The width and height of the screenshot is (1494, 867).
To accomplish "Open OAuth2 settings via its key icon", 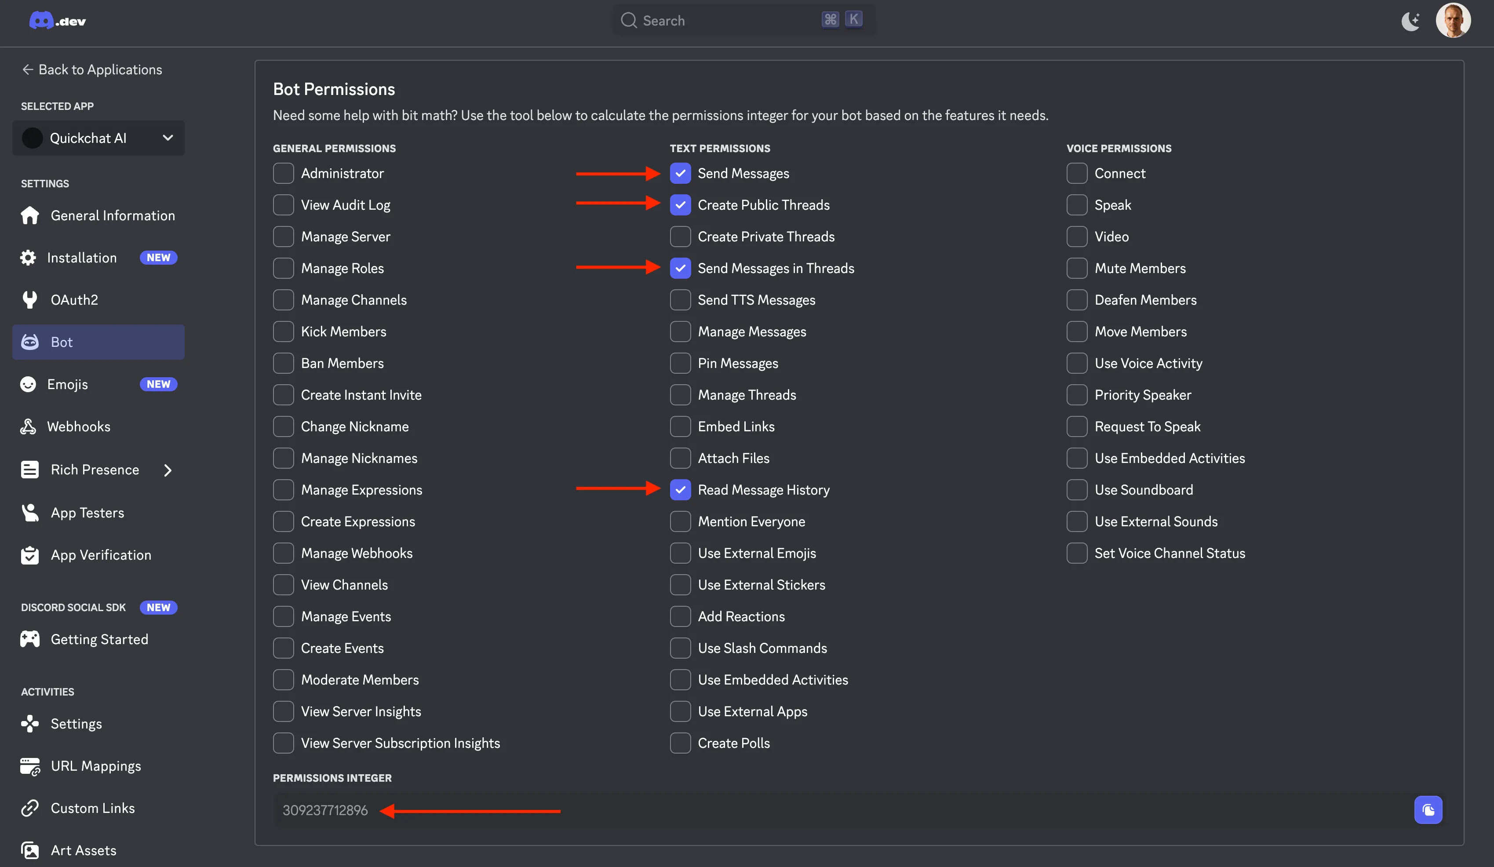I will (x=29, y=299).
